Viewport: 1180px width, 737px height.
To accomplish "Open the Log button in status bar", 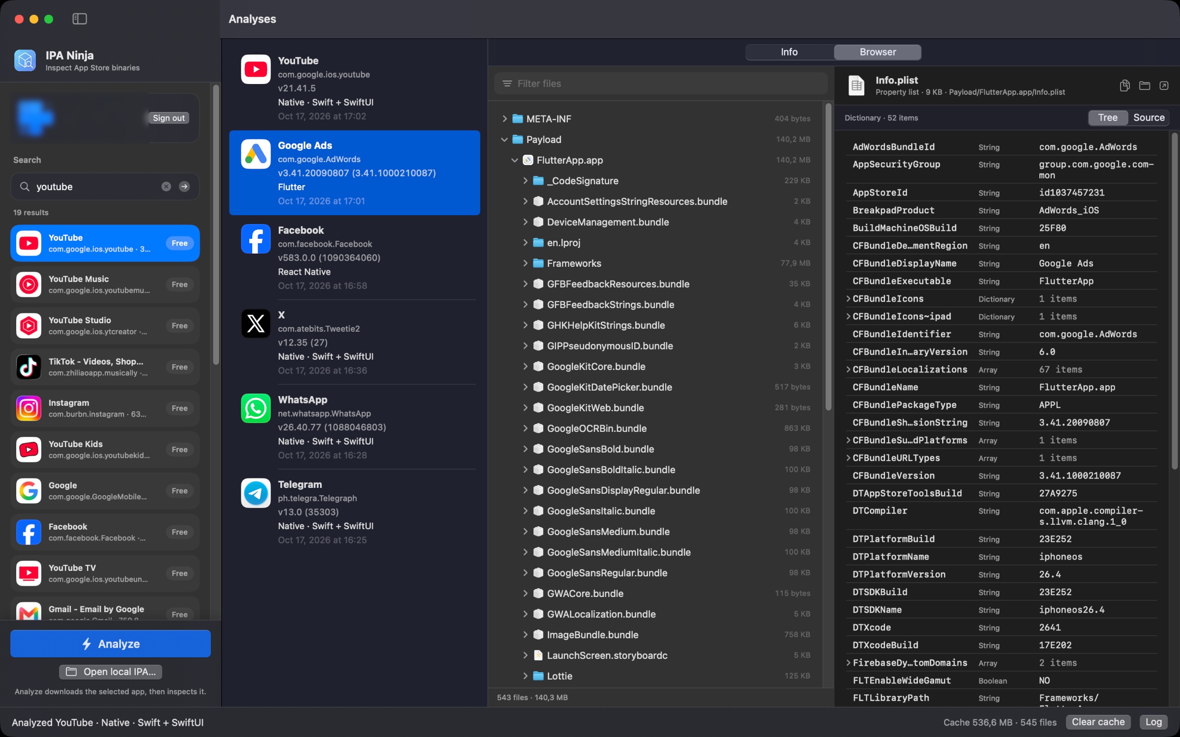I will [1153, 722].
